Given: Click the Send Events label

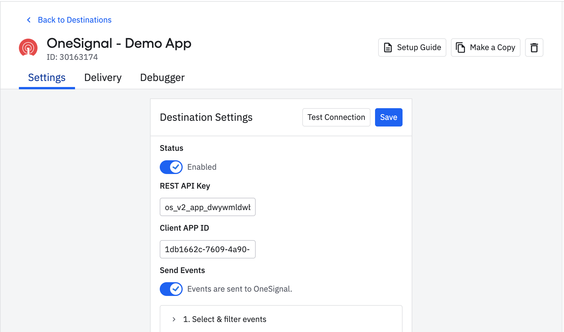Looking at the screenshot, I should point(182,270).
